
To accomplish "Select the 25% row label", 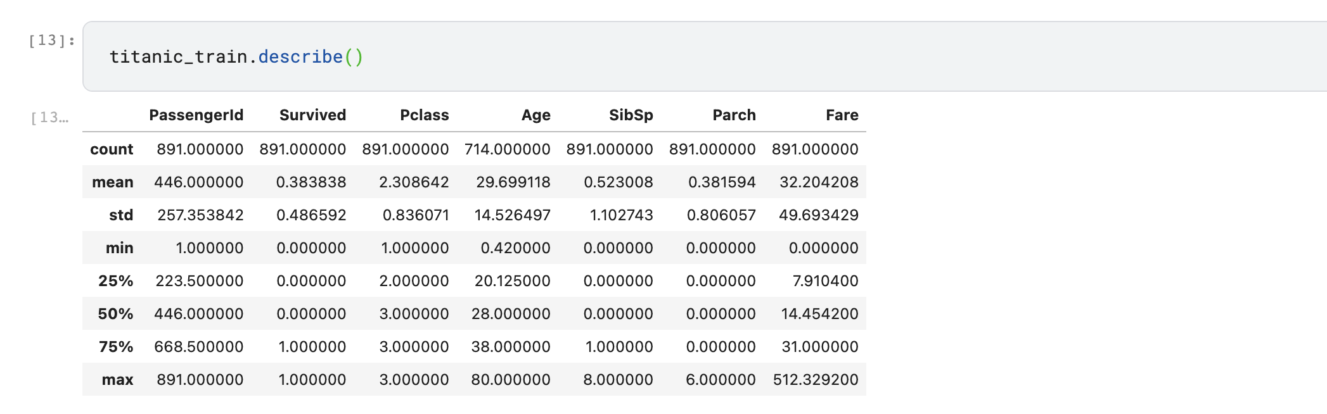I will [116, 281].
